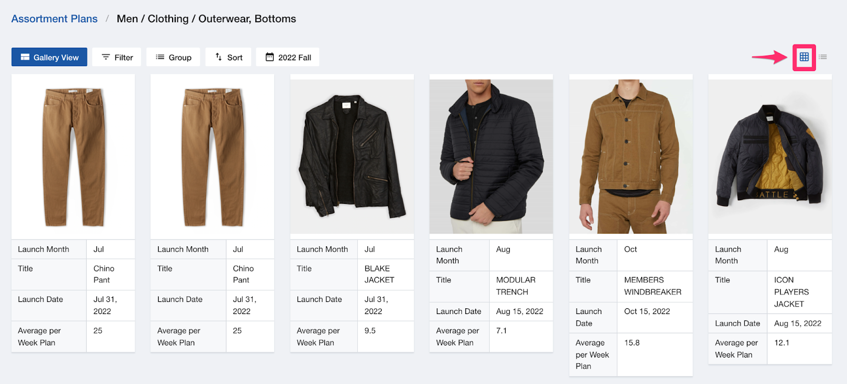Open the ICON PLAYERS JACKET image

[770, 157]
